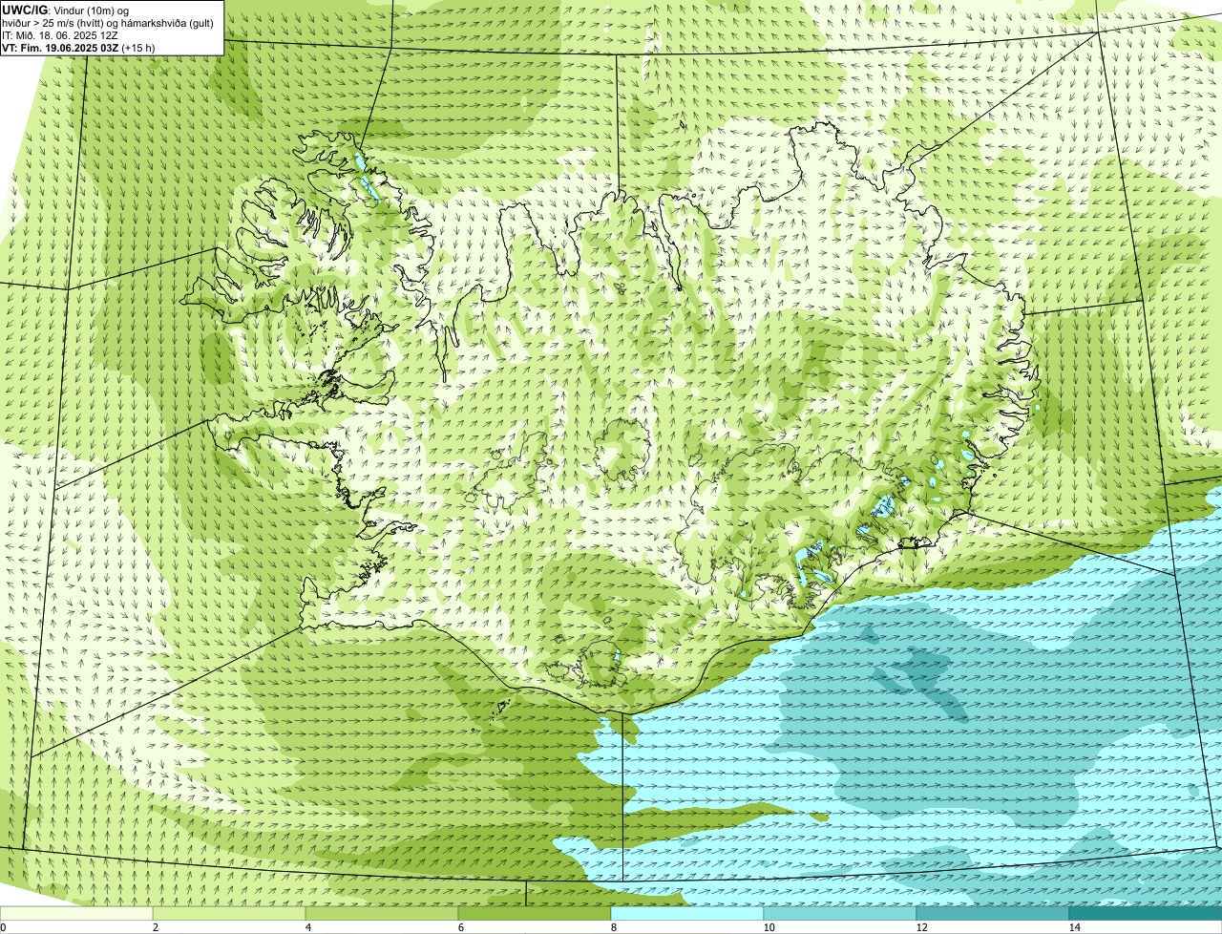Click the 2–4 m/s light green legend segment
Screen dimensions: 1222x934
coord(229,913)
